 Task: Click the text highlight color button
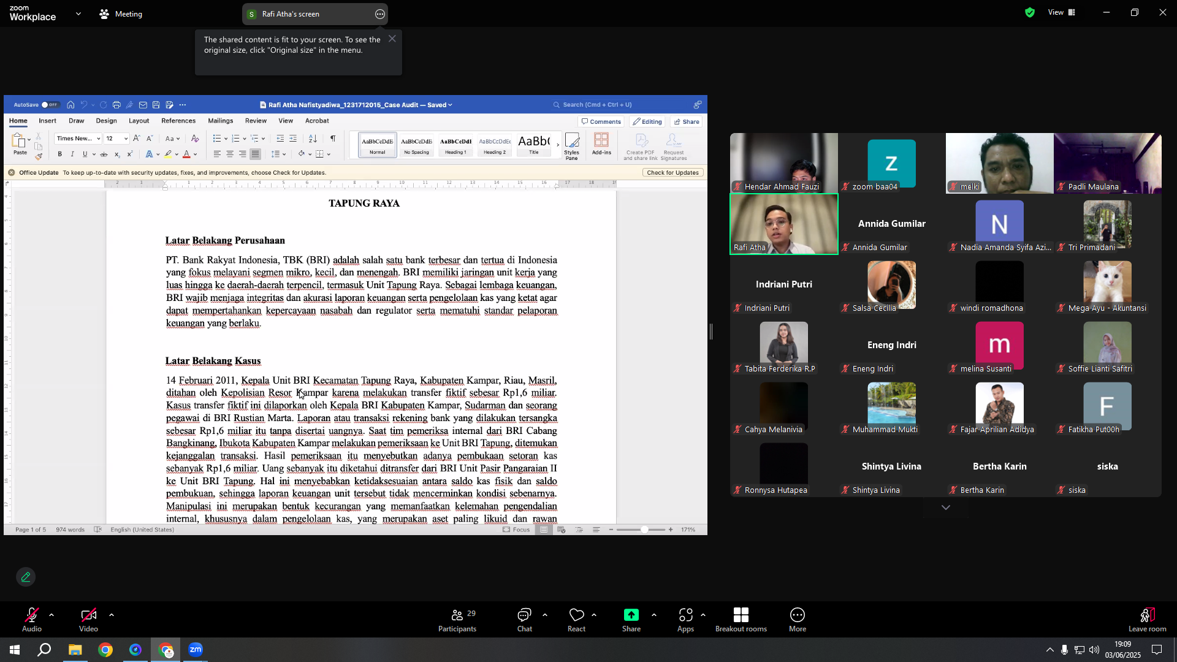click(x=168, y=154)
